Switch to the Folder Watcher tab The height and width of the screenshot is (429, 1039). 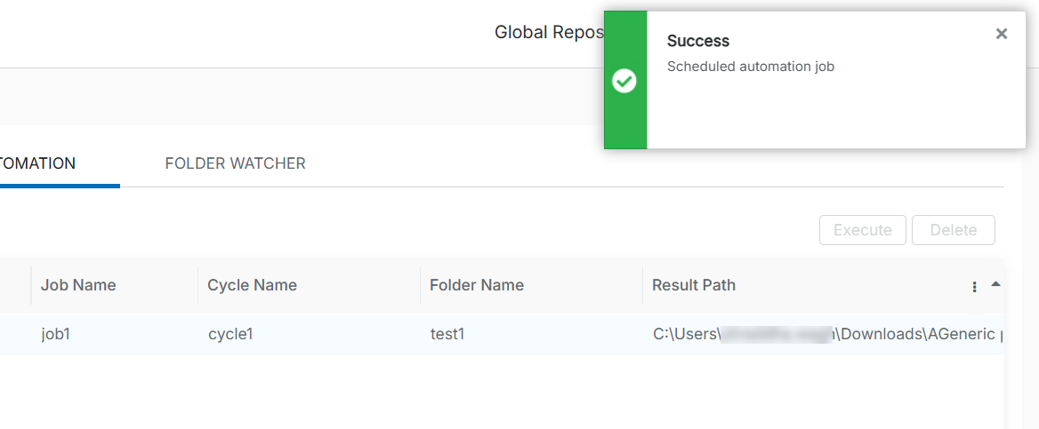(235, 163)
